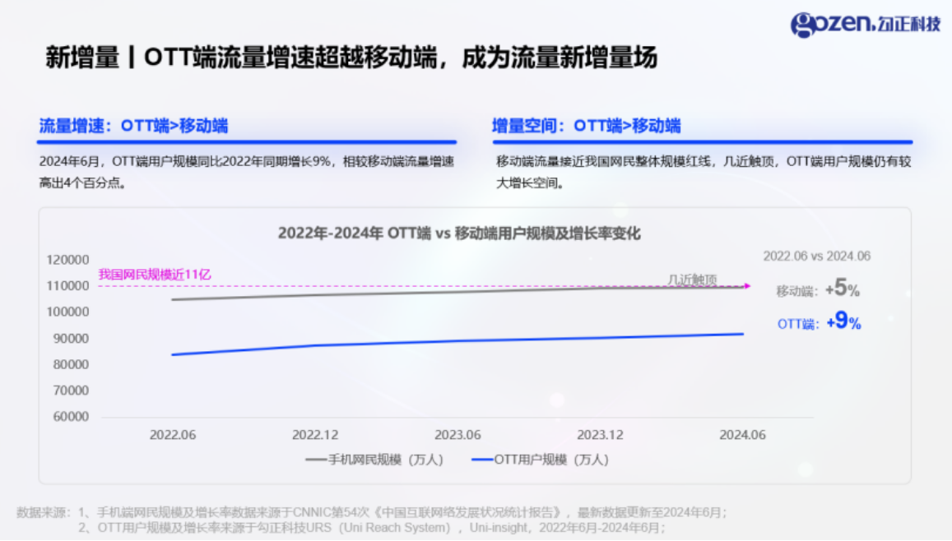
Task: Click the 2024.06 x-axis label
Action: click(742, 435)
